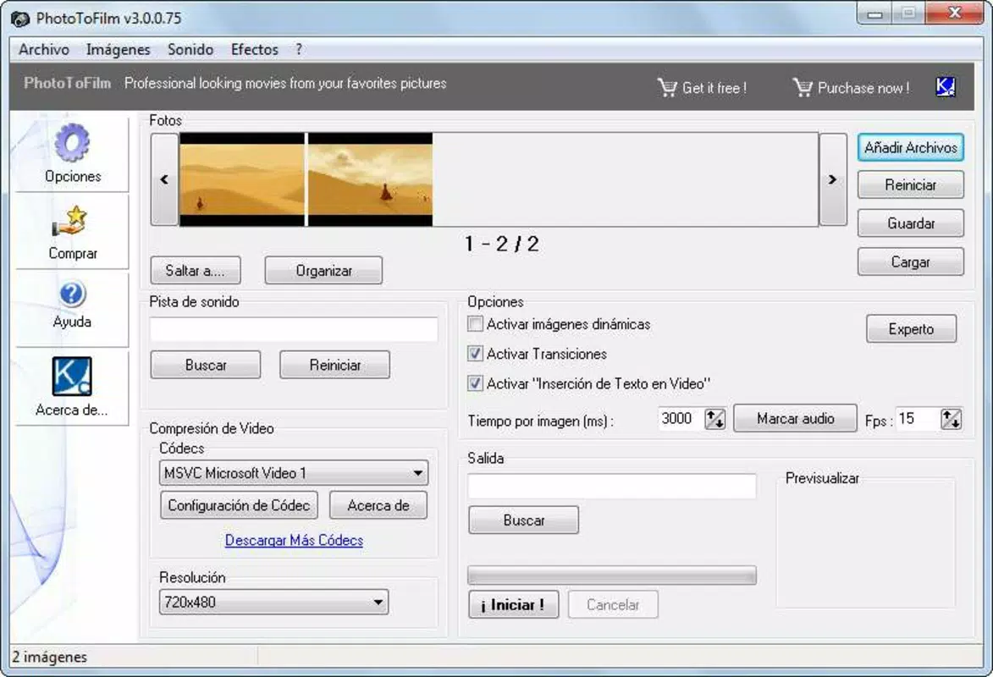Enable Activar imágenes dinámicas checkbox
The width and height of the screenshot is (993, 677).
click(475, 323)
